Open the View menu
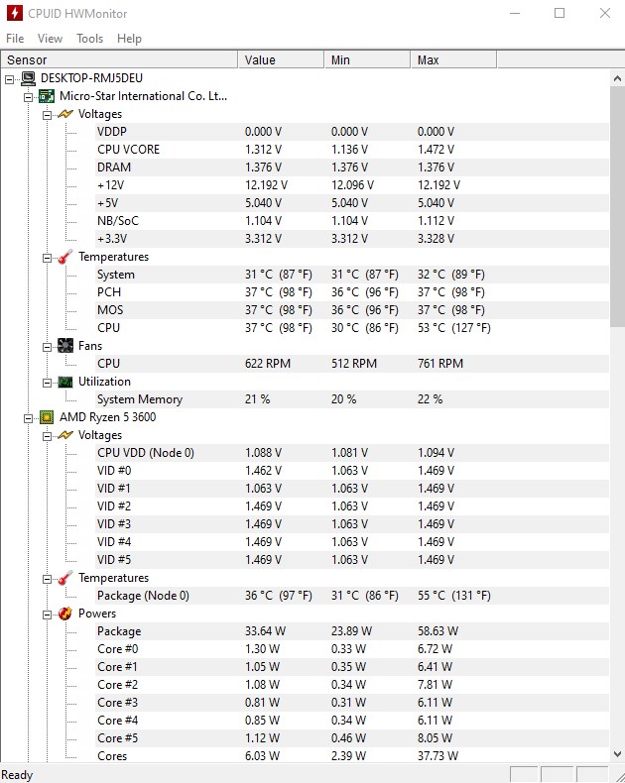Image resolution: width=625 pixels, height=783 pixels. click(x=50, y=39)
